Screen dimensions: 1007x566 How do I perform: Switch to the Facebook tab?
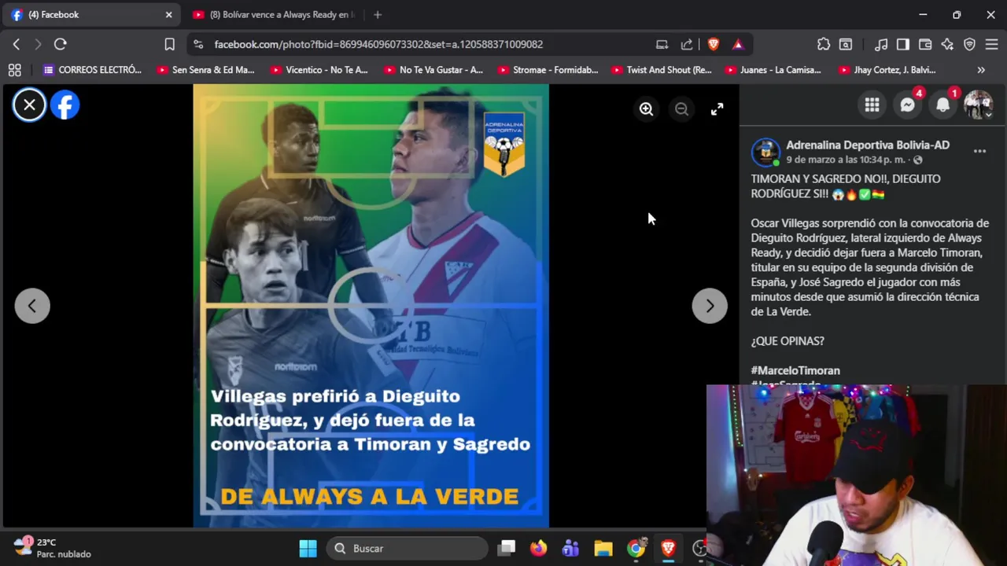pyautogui.click(x=90, y=14)
